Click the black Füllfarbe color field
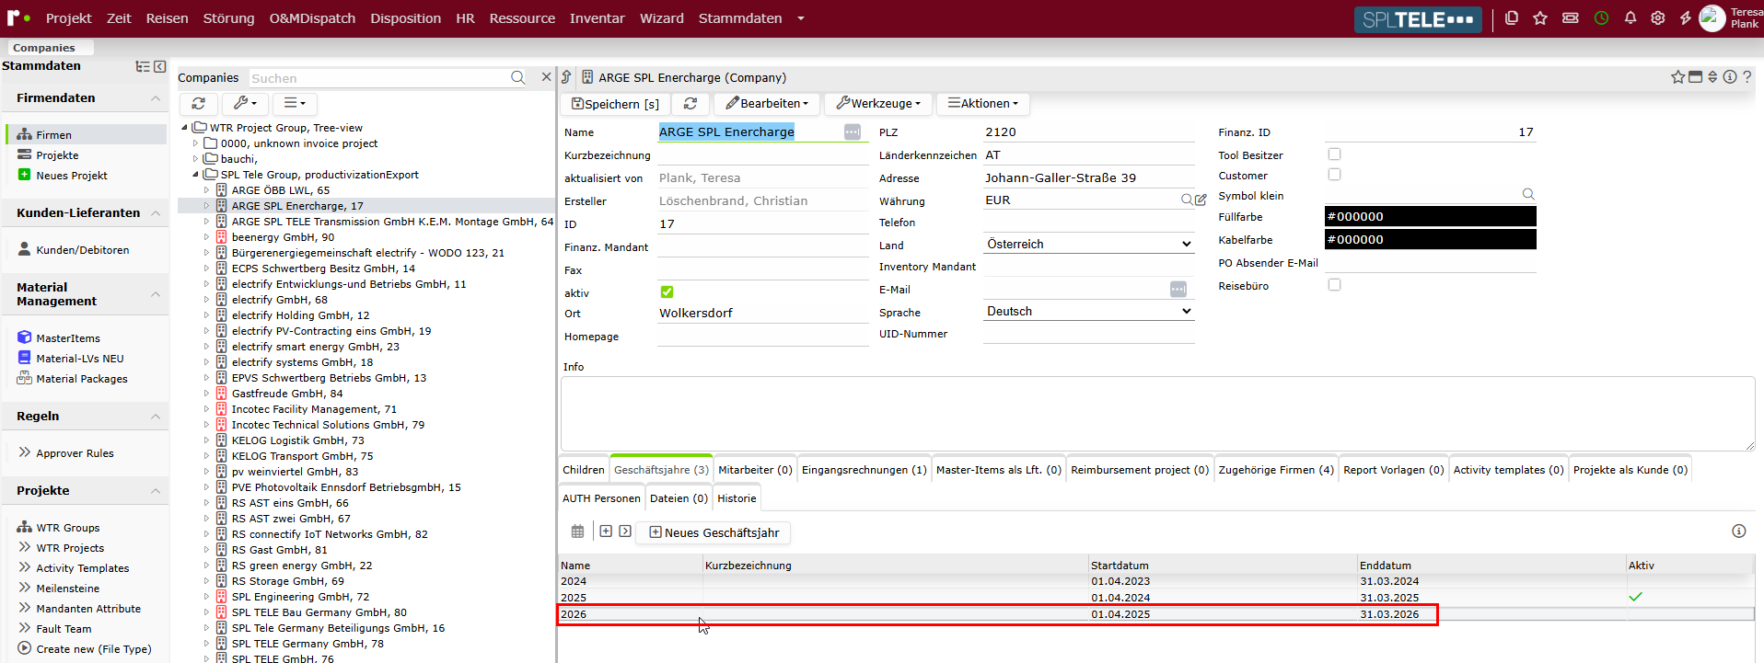1764x663 pixels. click(x=1430, y=216)
